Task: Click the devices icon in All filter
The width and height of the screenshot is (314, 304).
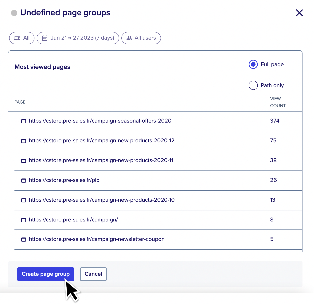Action: [x=17, y=38]
